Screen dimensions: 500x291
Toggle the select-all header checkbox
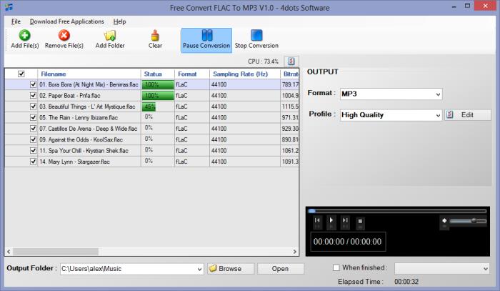(x=21, y=74)
